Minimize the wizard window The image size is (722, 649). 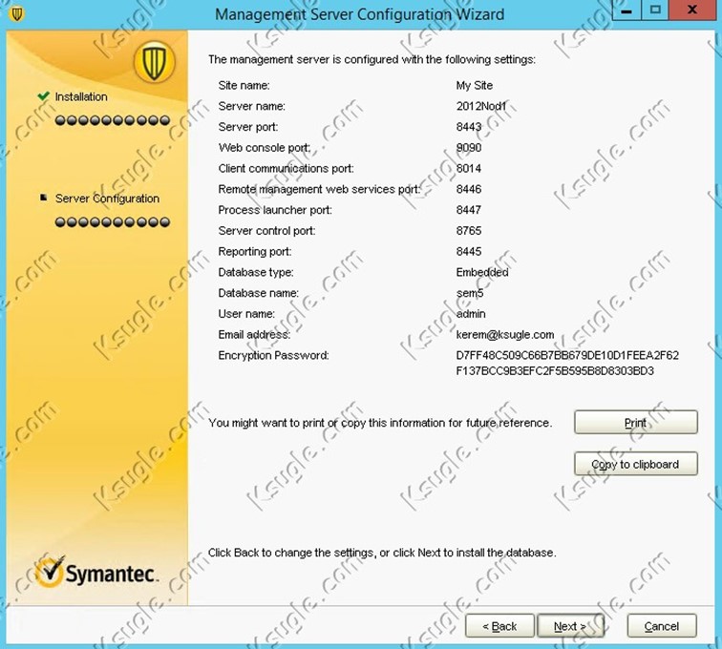point(626,10)
